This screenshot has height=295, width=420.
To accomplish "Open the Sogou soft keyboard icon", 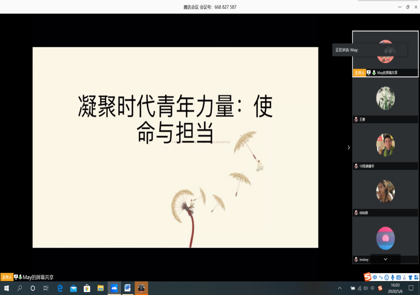I will coord(399,277).
